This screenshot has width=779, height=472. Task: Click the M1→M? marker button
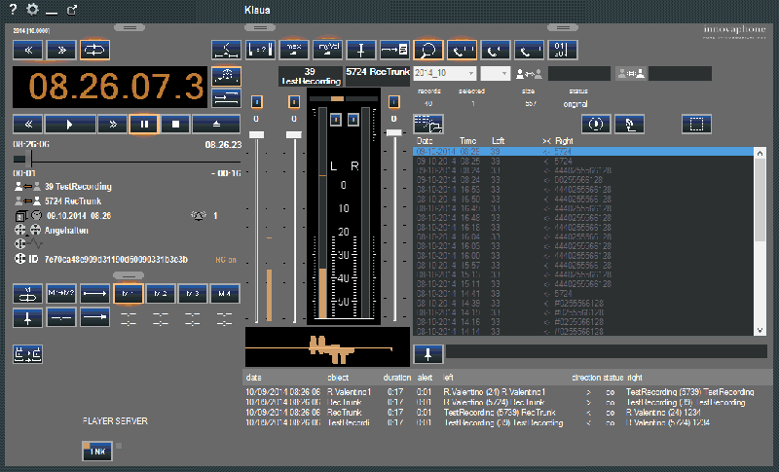[x=61, y=294]
